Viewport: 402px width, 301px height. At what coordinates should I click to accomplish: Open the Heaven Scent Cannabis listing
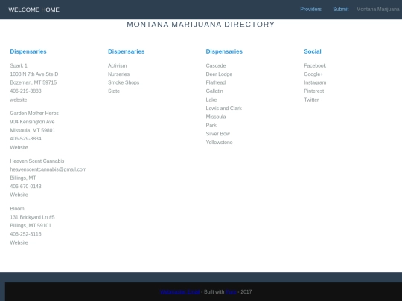tap(37, 161)
